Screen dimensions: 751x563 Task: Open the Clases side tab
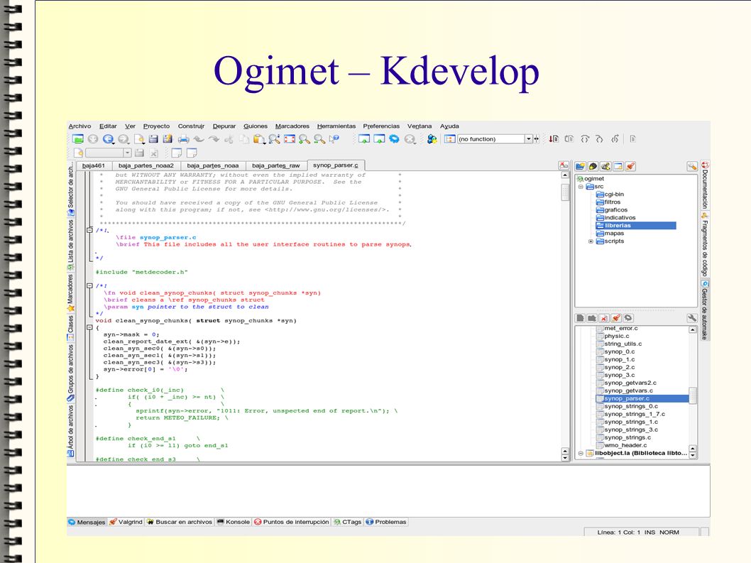coord(71,328)
